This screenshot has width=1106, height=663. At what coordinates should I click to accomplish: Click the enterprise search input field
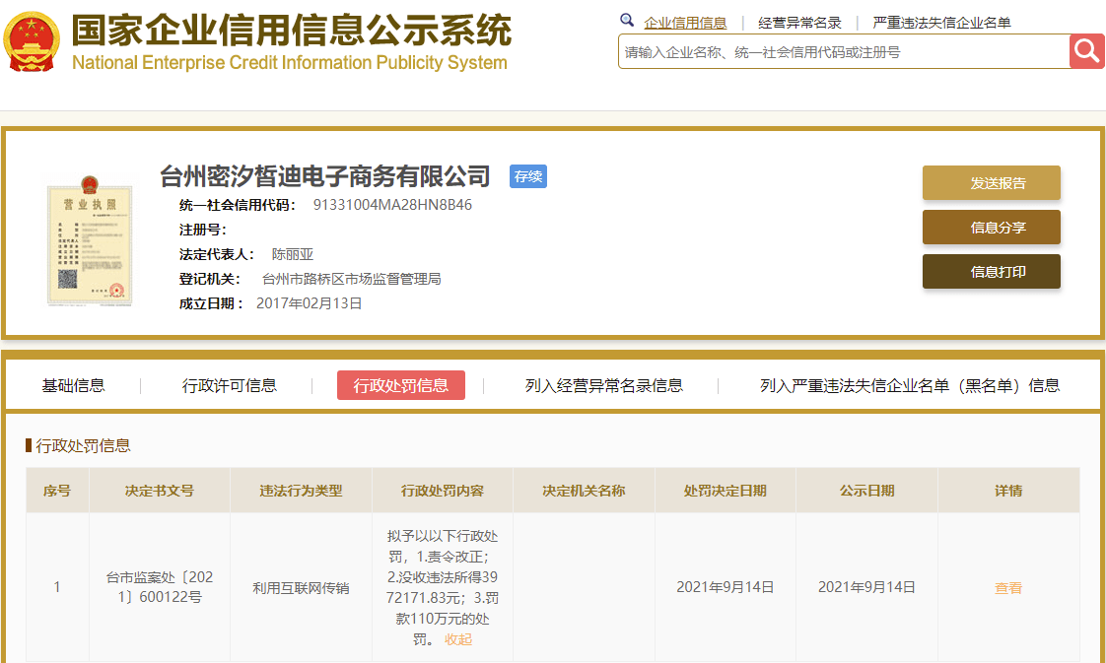tap(838, 50)
